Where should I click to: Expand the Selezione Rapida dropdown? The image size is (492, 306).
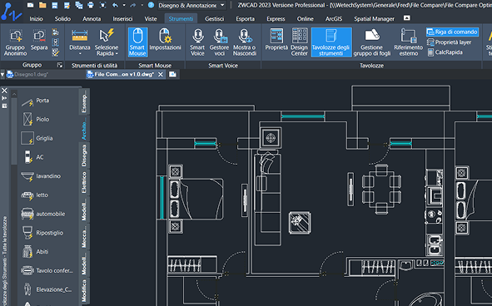[x=117, y=53]
